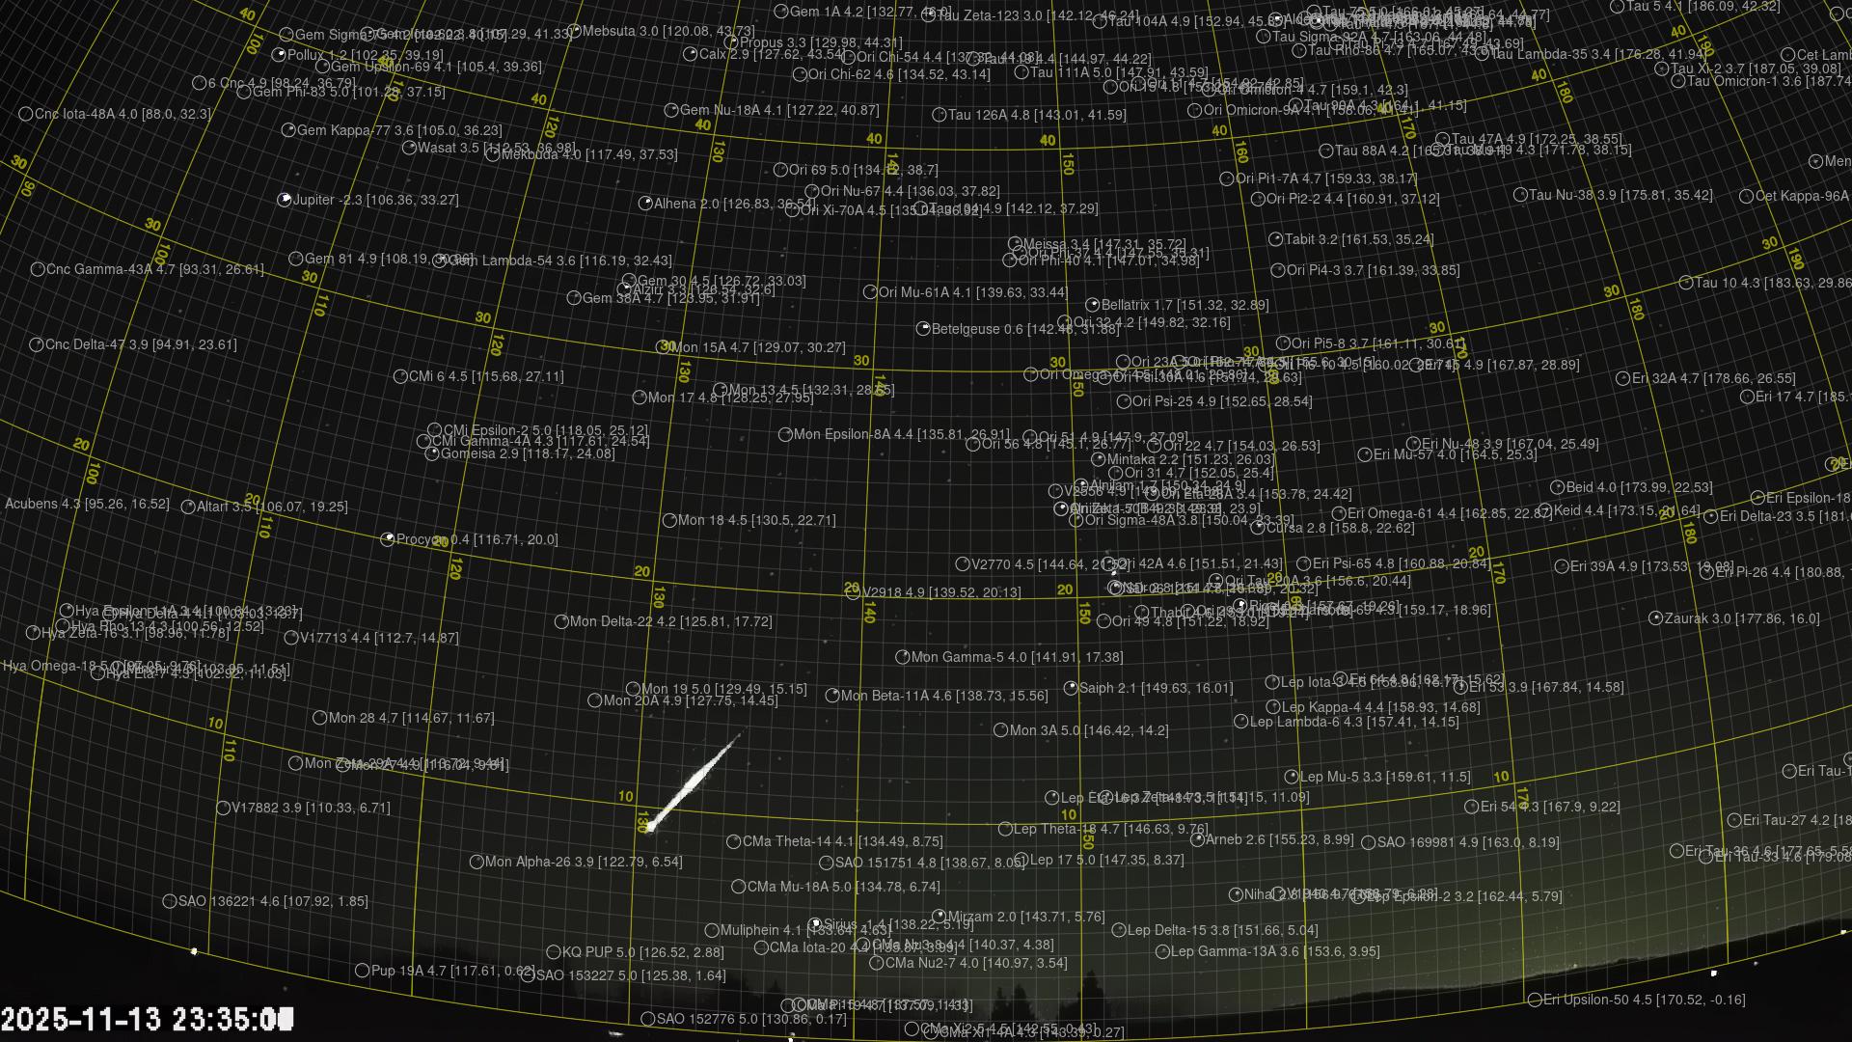Click the Saiph star marker circle
Viewport: 1852px width, 1042px height.
pos(1071,688)
